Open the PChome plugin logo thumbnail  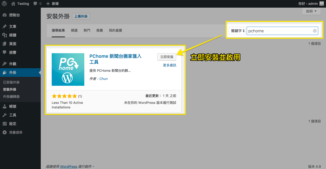[x=68, y=69]
